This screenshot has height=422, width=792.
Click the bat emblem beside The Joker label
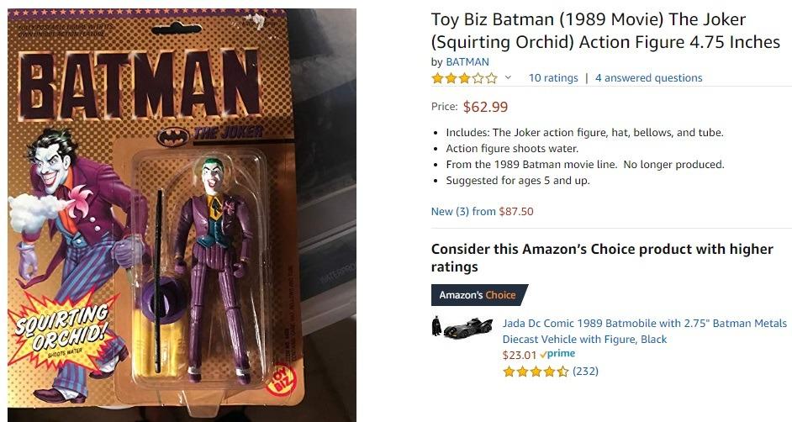[174, 135]
